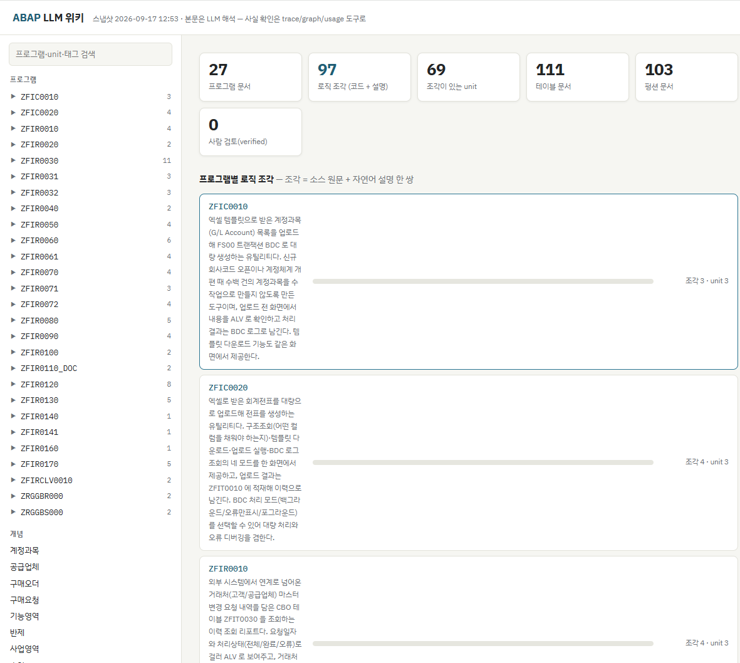Expand the ZFIC0010 tree node arrow
The width and height of the screenshot is (740, 663).
pos(13,97)
